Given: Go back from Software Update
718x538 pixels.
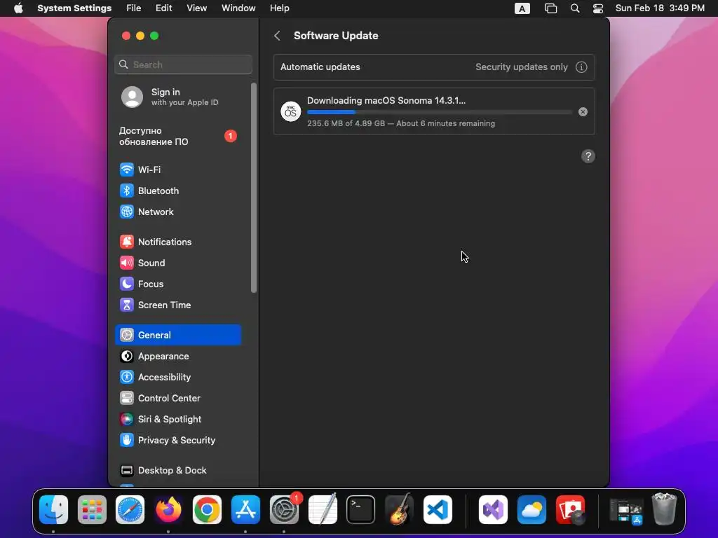Looking at the screenshot, I should 277,36.
